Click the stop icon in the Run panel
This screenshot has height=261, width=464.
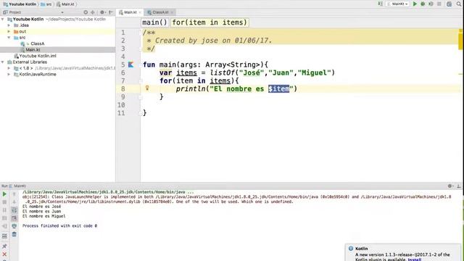(x=4, y=202)
